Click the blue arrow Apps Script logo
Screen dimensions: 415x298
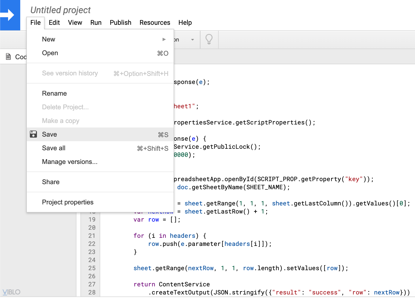pyautogui.click(x=10, y=15)
